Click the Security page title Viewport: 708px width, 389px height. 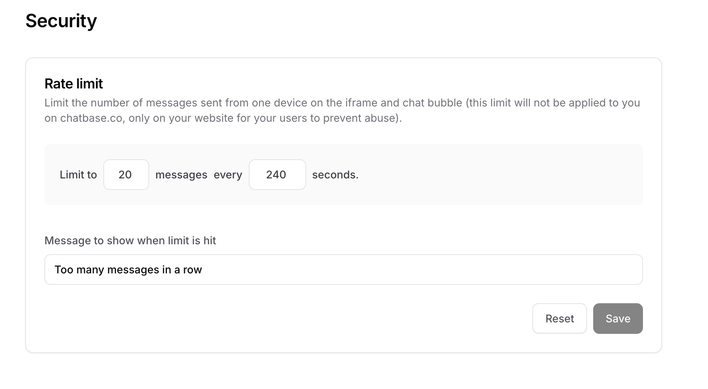click(61, 21)
